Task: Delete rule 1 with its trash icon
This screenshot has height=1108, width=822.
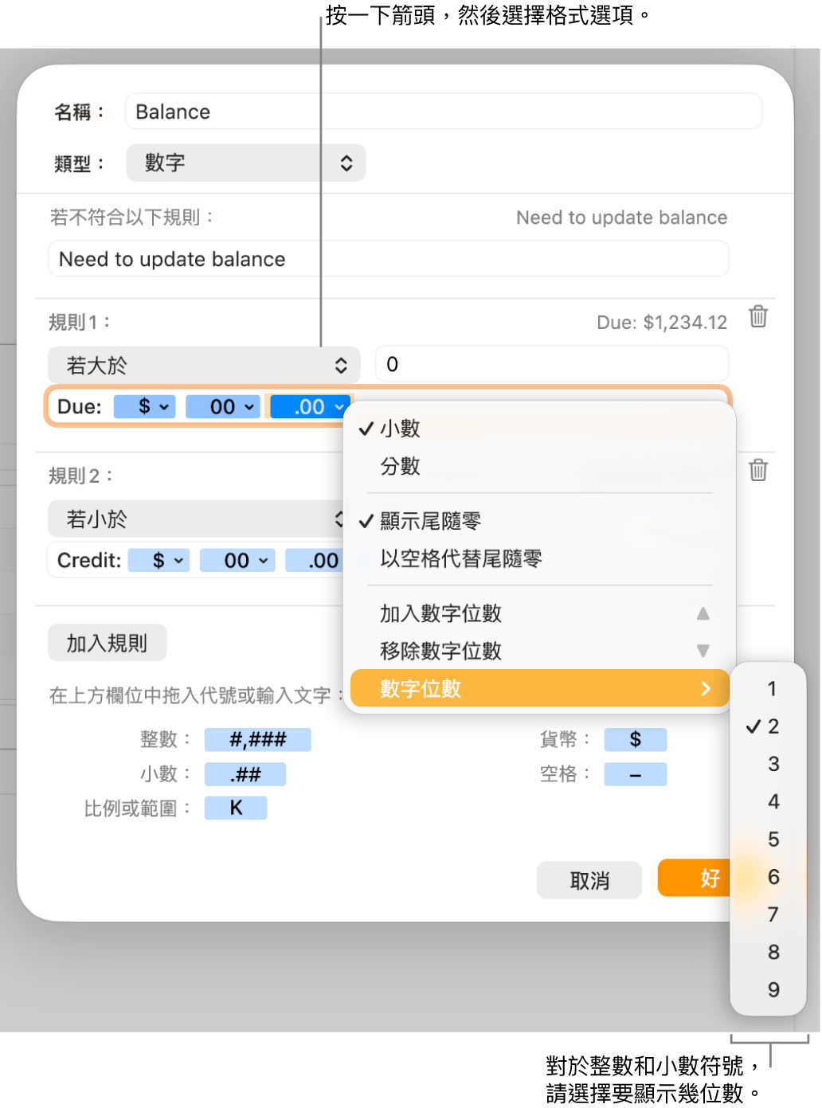Action: point(757,317)
